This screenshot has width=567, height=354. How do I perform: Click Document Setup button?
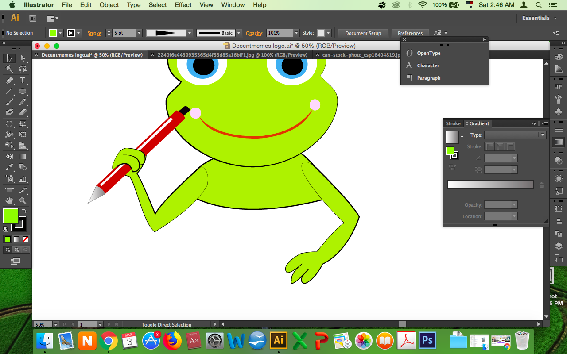coord(363,33)
